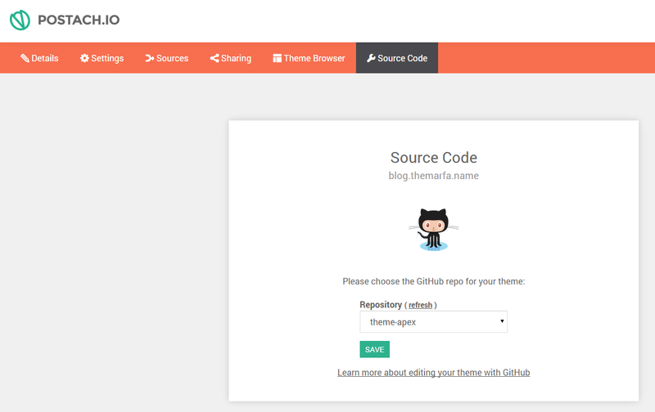
Task: Go to the Settings tab label
Action: click(107, 58)
